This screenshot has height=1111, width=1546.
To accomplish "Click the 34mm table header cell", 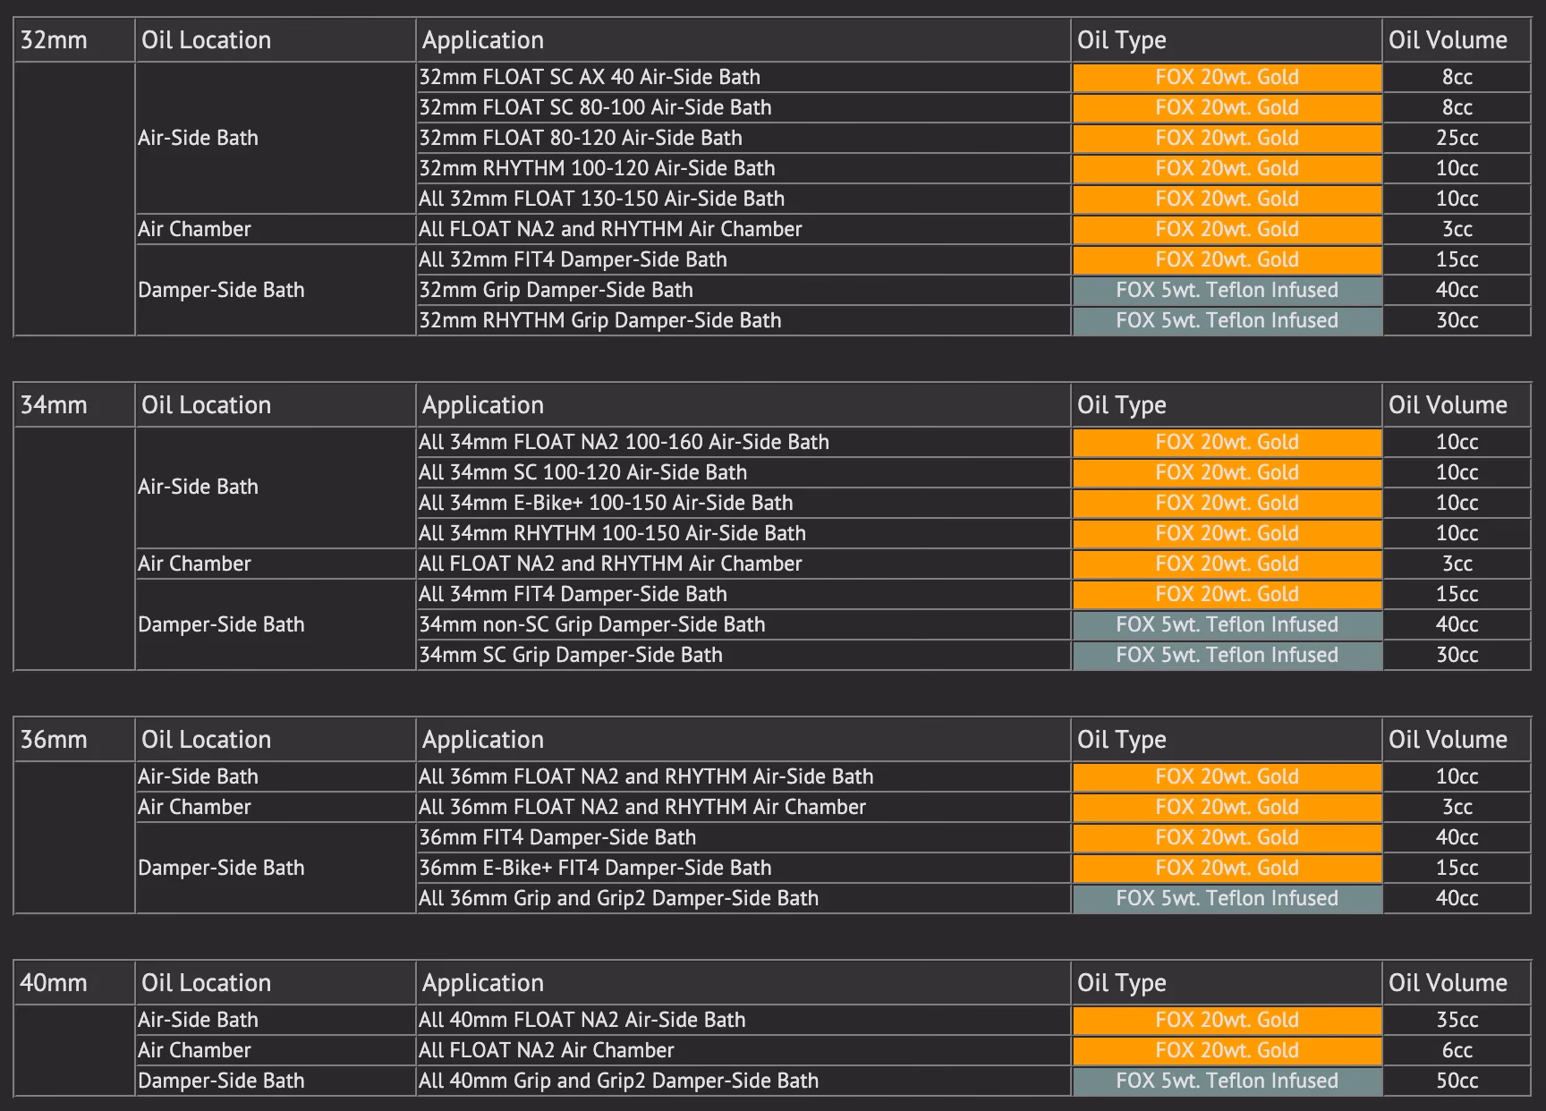I will [x=74, y=405].
